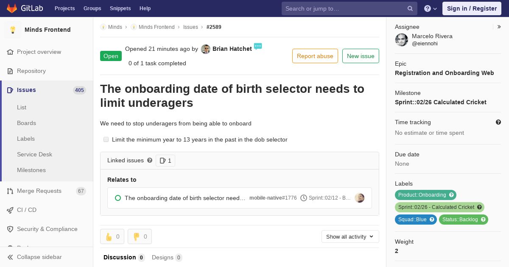
Task: Click the search magnifier icon
Action: coord(410,8)
